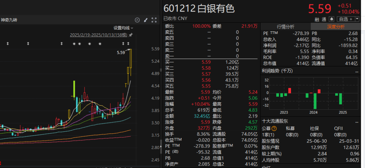The width and height of the screenshot is (365, 168).
Task: Open the 设置均线 dropdown
Action: 123,28
